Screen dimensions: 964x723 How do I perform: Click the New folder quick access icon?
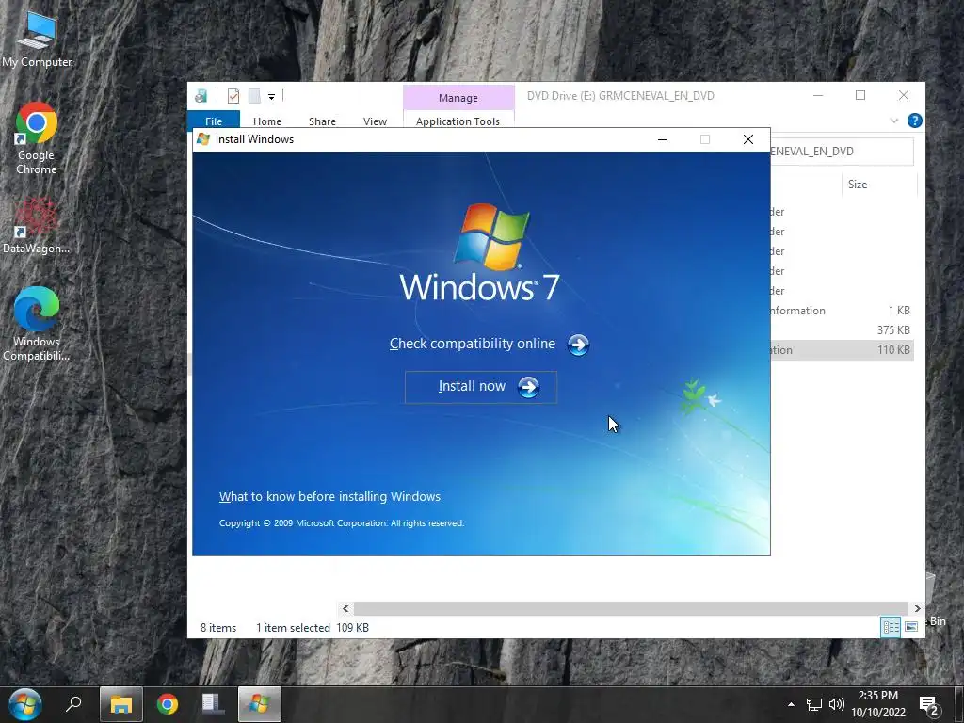[x=254, y=95]
